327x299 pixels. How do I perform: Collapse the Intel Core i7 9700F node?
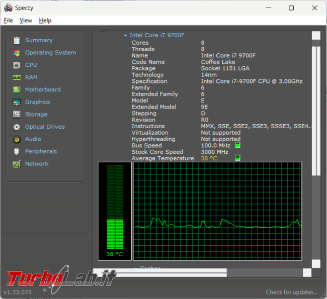tap(125, 36)
